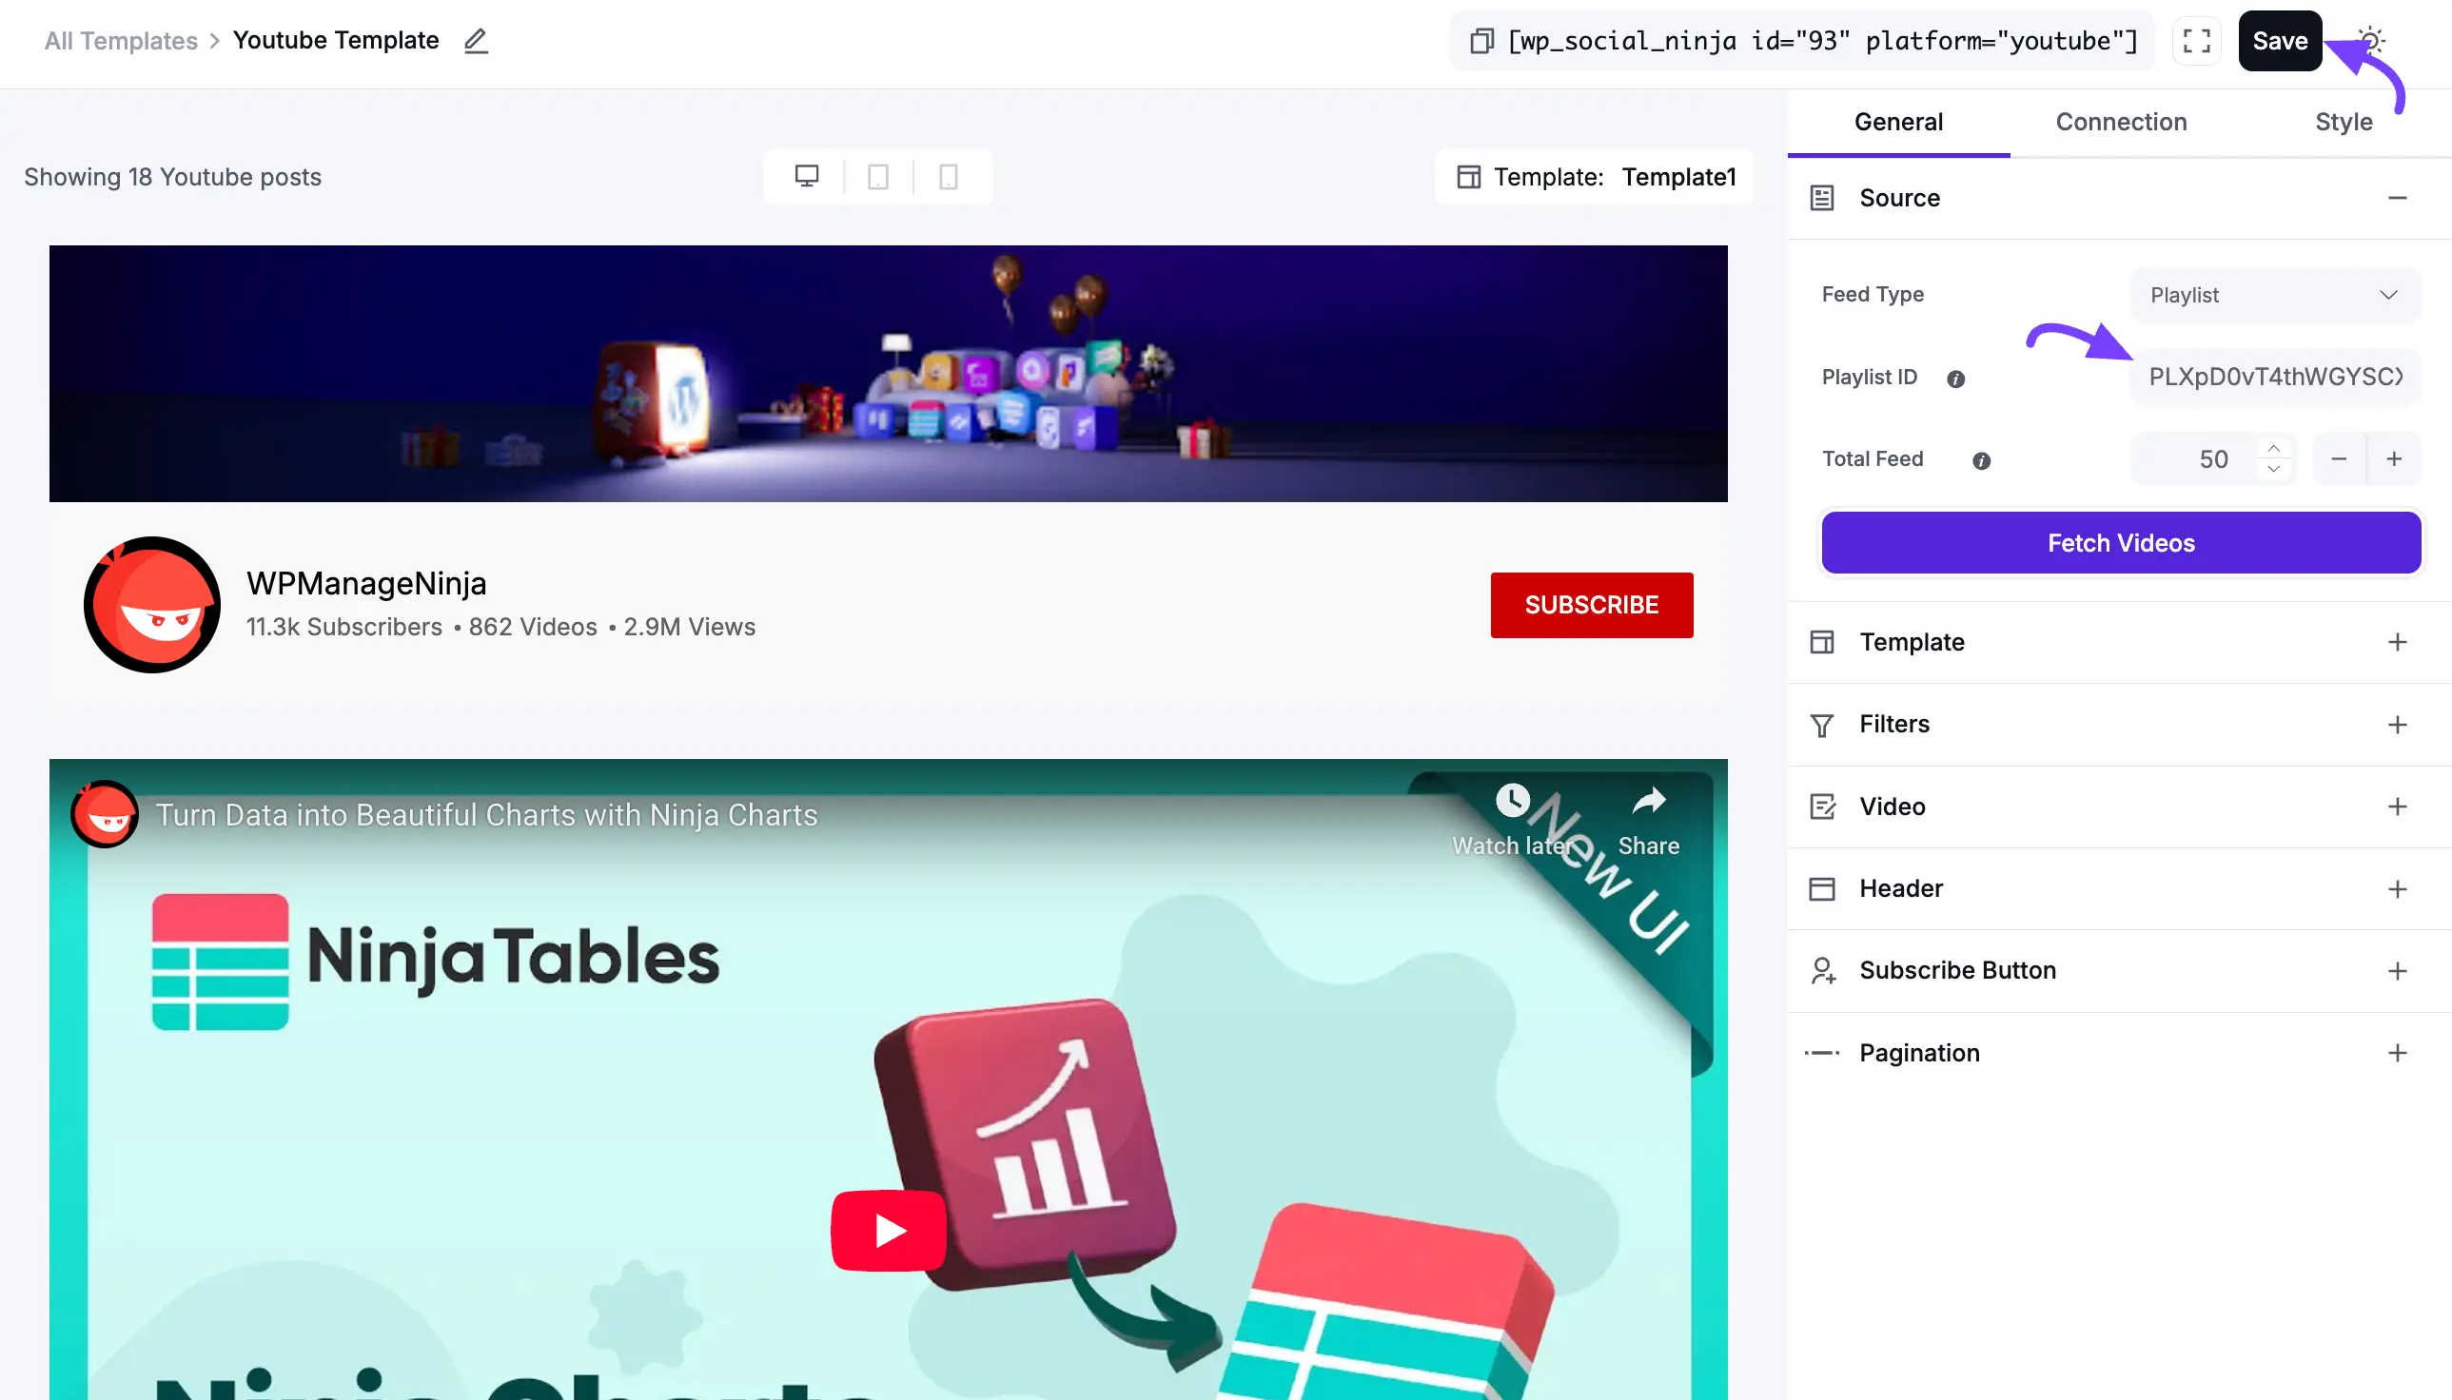This screenshot has height=1400, width=2452.
Task: Copy the shortcode with the copy icon
Action: point(1481,40)
